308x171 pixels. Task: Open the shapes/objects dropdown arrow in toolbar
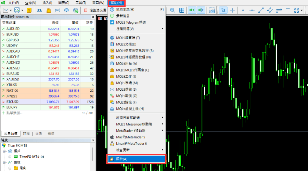pos(301,10)
